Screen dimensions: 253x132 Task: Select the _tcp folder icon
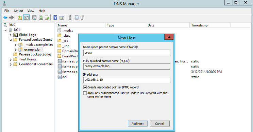pyautogui.click(x=60, y=41)
